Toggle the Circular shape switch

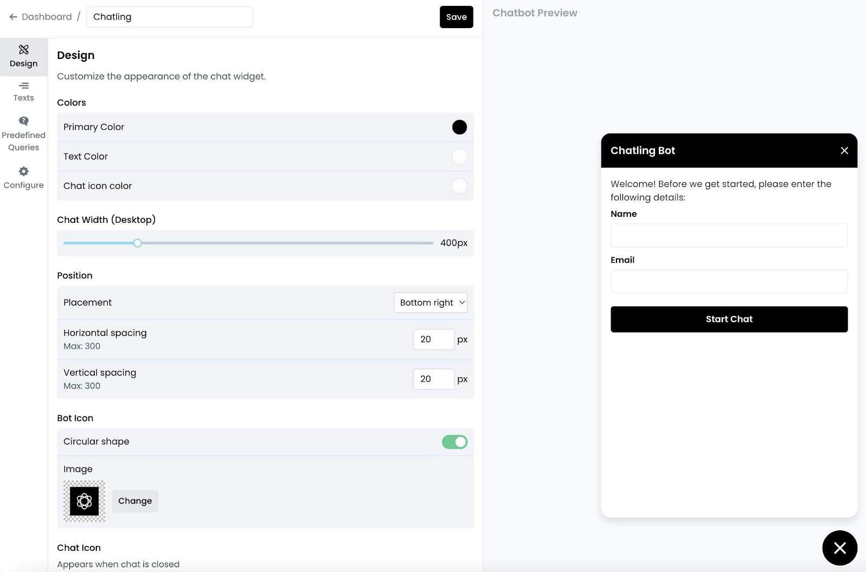455,442
